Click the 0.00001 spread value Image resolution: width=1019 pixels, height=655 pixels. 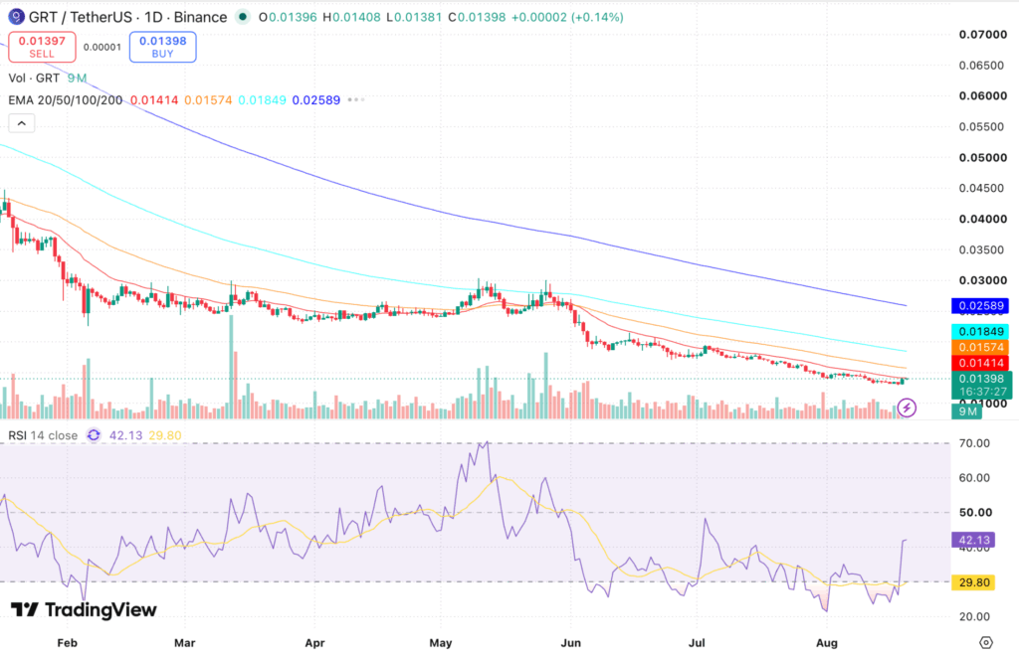click(102, 47)
